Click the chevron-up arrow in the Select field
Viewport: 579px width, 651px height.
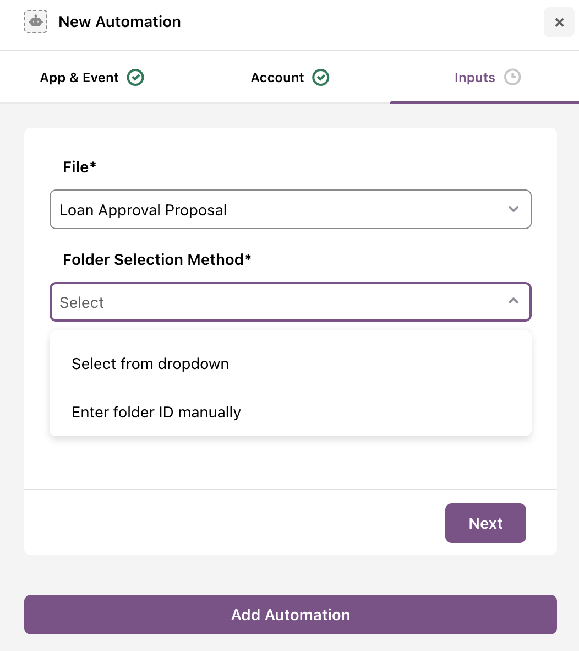tap(514, 301)
